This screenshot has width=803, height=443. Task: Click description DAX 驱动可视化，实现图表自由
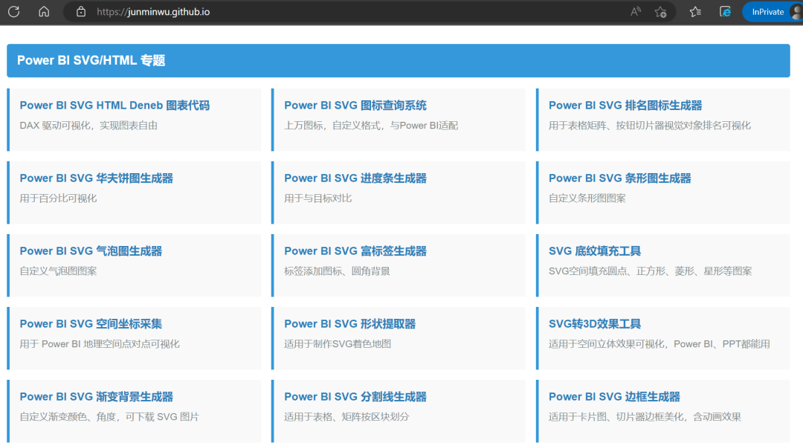click(x=88, y=126)
